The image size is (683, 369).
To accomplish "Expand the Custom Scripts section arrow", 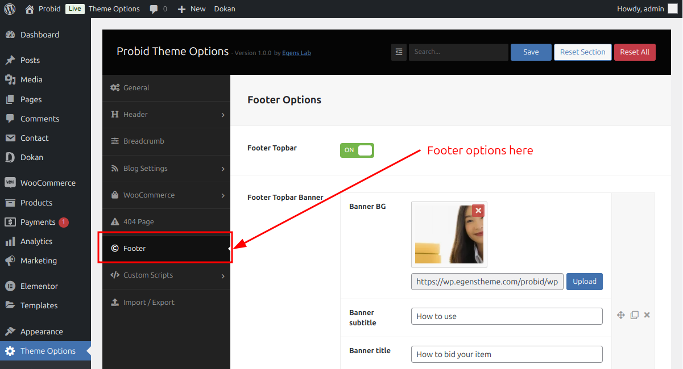I will 223,276.
